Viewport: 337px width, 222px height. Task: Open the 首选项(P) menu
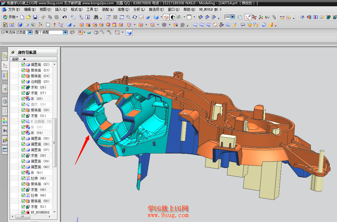pos(156,9)
